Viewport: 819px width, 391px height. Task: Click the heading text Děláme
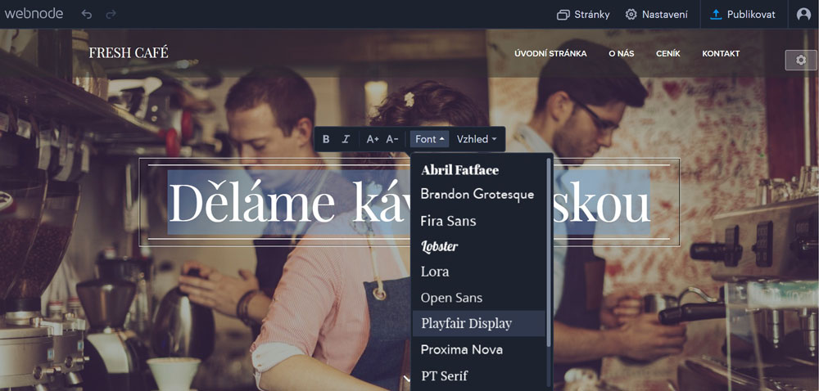(251, 201)
